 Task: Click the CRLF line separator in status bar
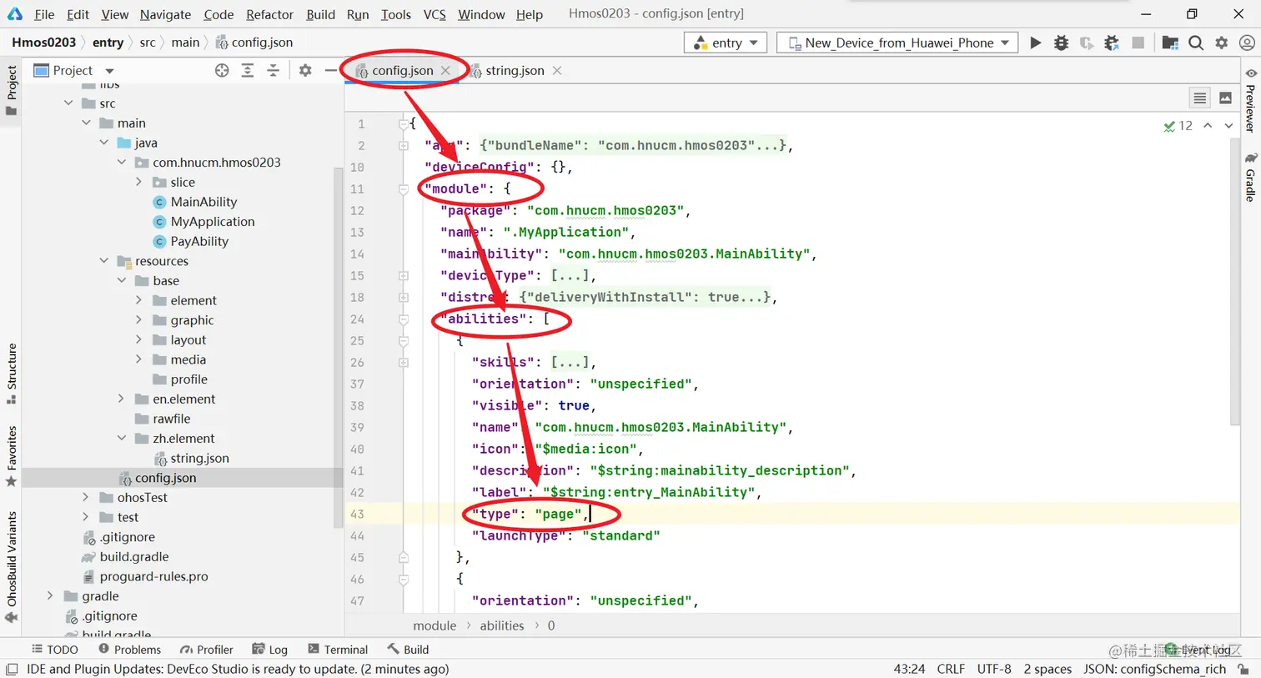pyautogui.click(x=951, y=670)
